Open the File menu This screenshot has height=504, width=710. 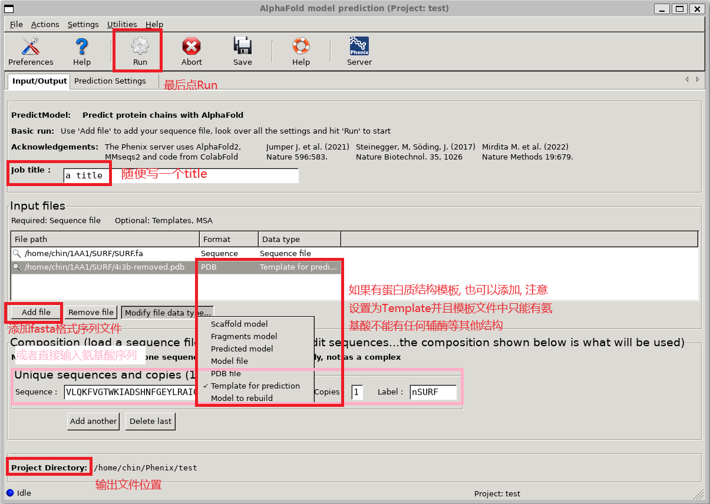pyautogui.click(x=16, y=24)
